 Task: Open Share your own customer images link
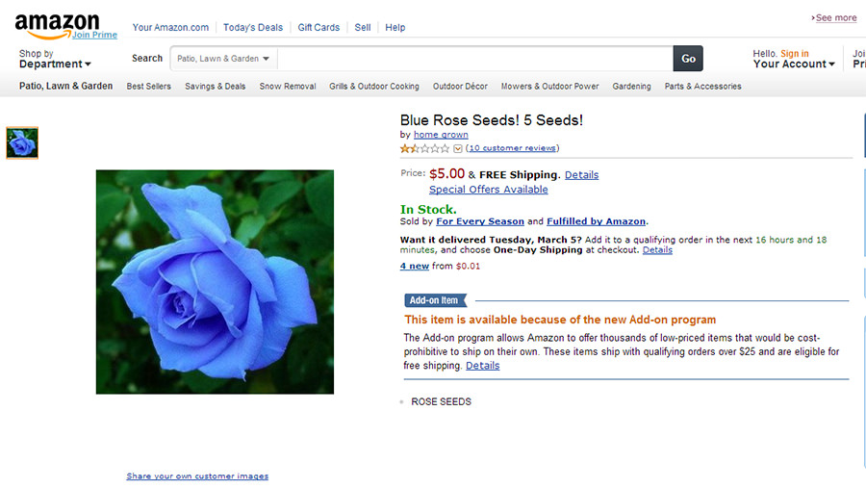pos(197,476)
